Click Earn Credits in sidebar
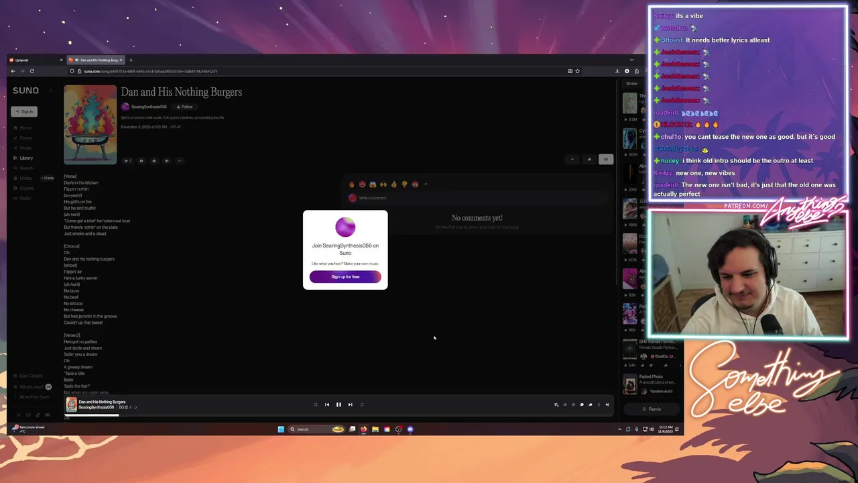This screenshot has height=483, width=858. click(28, 376)
